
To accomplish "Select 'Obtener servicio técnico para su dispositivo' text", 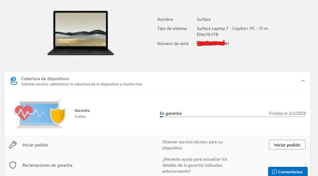I will (x=192, y=145).
